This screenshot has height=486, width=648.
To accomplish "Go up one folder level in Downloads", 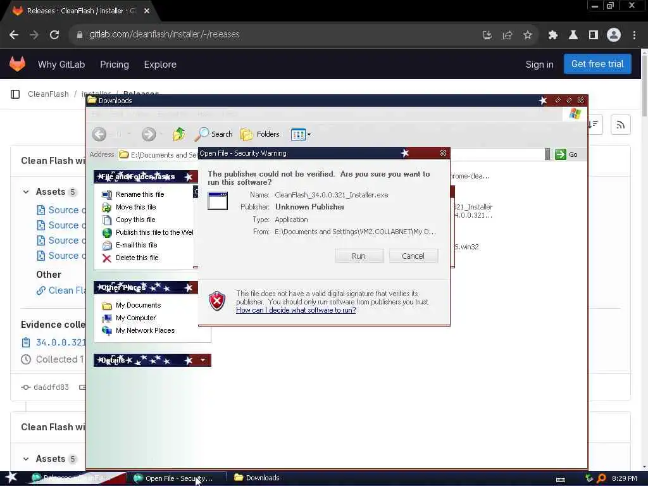I will tap(179, 134).
